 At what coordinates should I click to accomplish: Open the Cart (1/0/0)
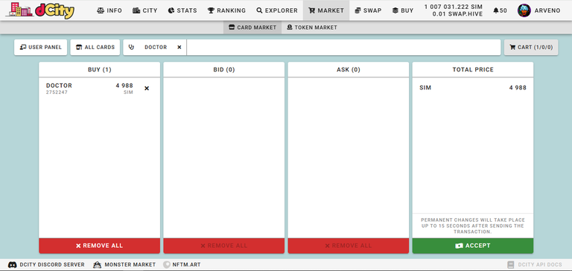click(531, 48)
